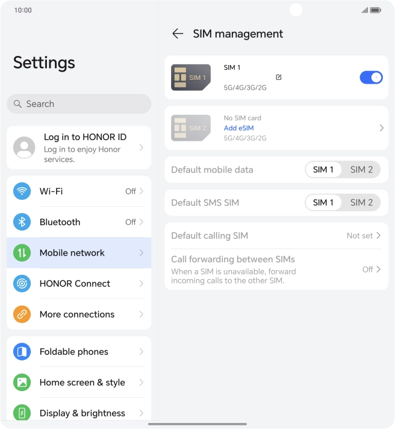Tap the Foldable phones icon
The image size is (395, 429).
[x=22, y=351]
